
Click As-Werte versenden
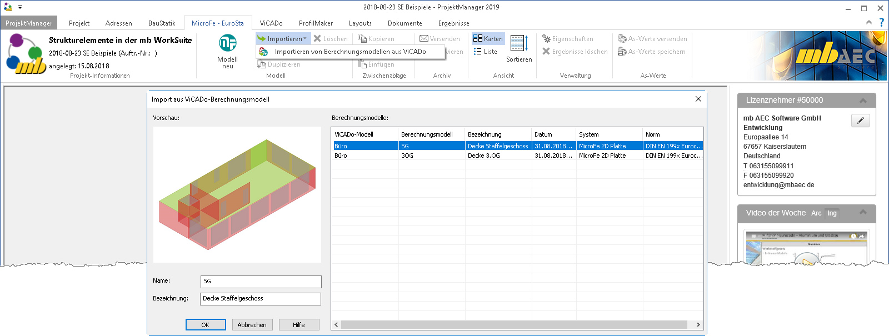coord(652,39)
